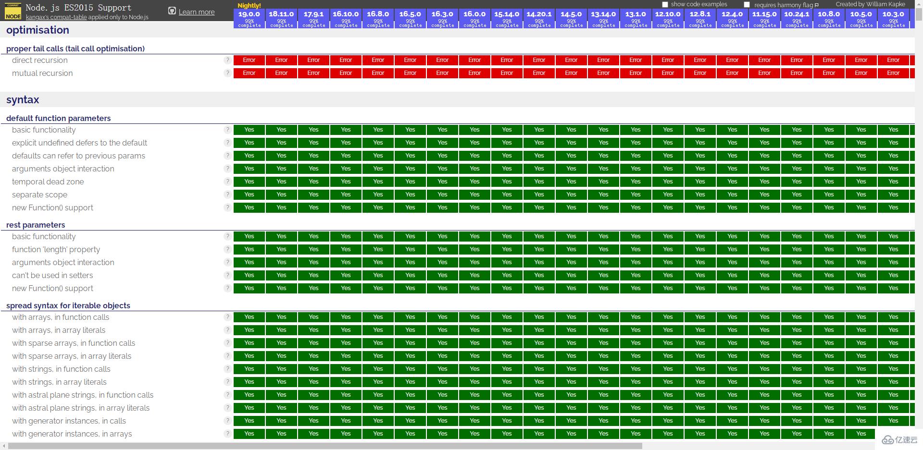The width and height of the screenshot is (923, 450).
Task: Click Yes cell for temporal dead zone under 19.0.0
Action: pos(249,182)
